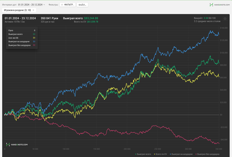Open the graph settings gear icon
The image size is (232, 157).
(x=225, y=19)
